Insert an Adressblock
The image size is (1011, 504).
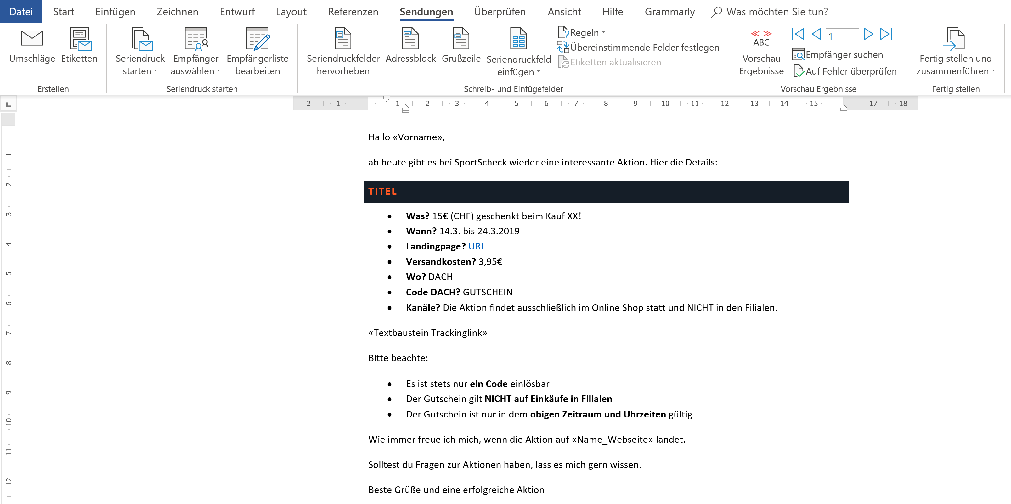410,46
